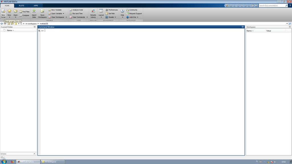This screenshot has height=164, width=292.
Task: Switch to the PLOTS tab
Action: click(21, 6)
